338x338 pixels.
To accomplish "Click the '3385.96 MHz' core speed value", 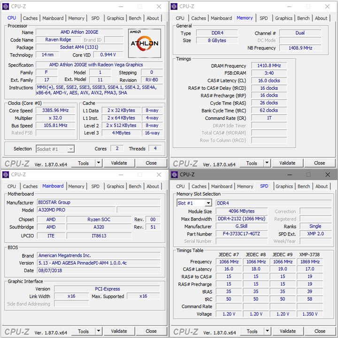I will click(x=55, y=110).
